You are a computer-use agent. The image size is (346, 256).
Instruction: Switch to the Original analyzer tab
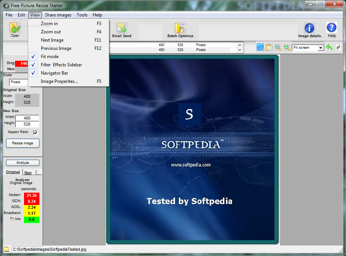coord(13,172)
